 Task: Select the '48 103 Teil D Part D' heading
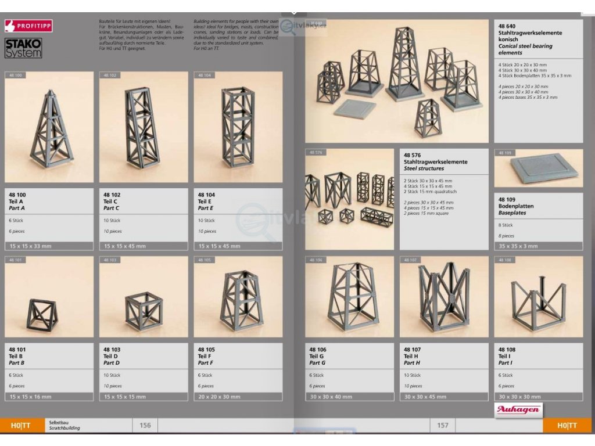pyautogui.click(x=112, y=356)
